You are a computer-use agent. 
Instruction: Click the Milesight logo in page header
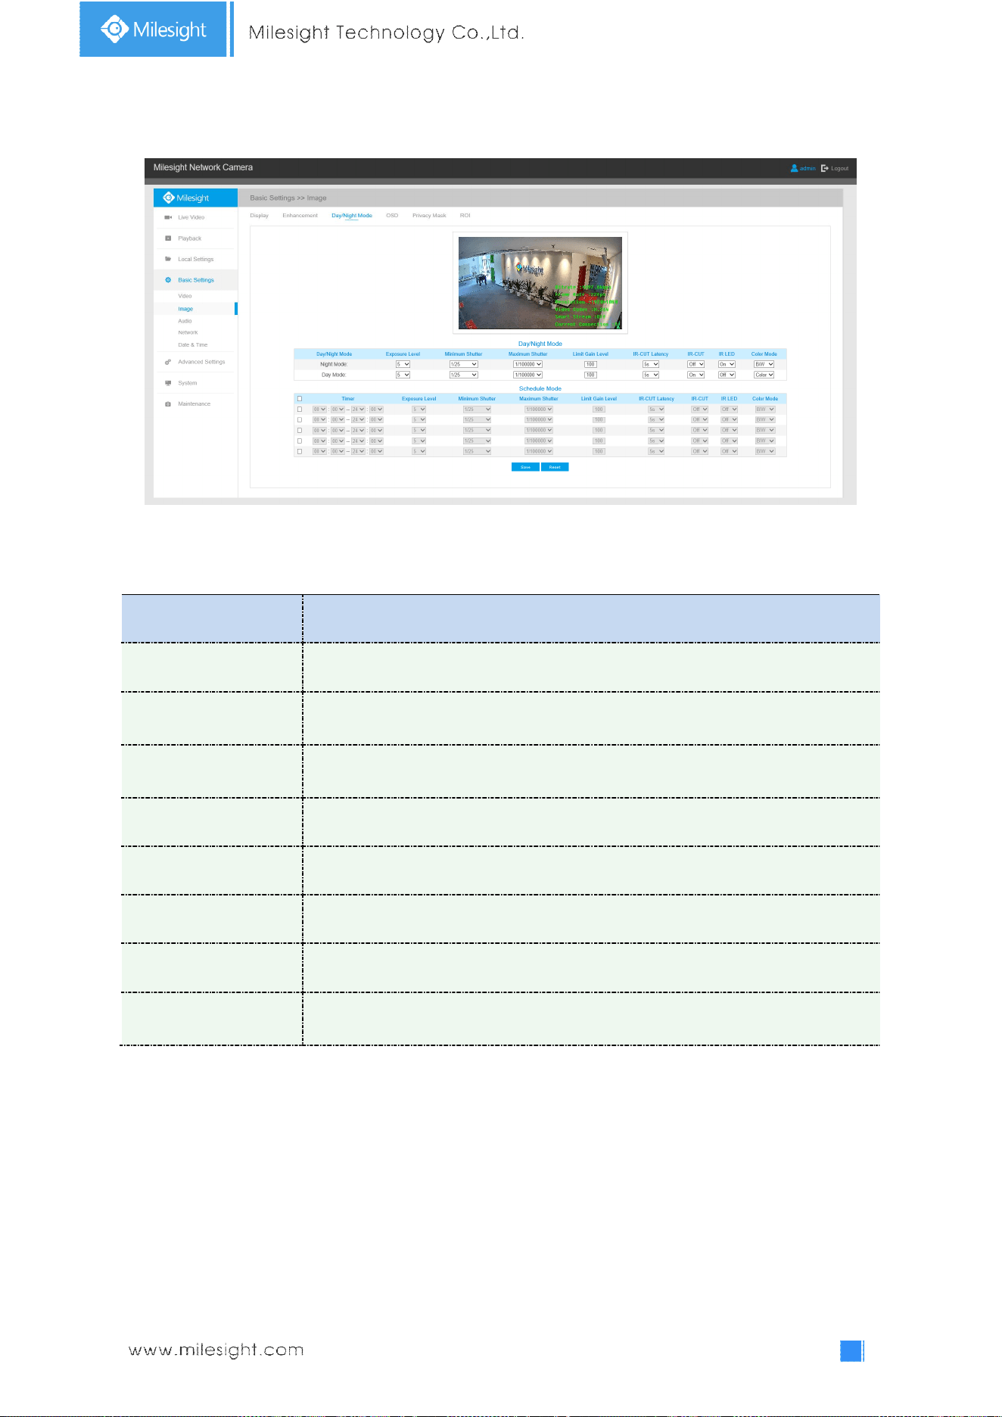click(154, 30)
